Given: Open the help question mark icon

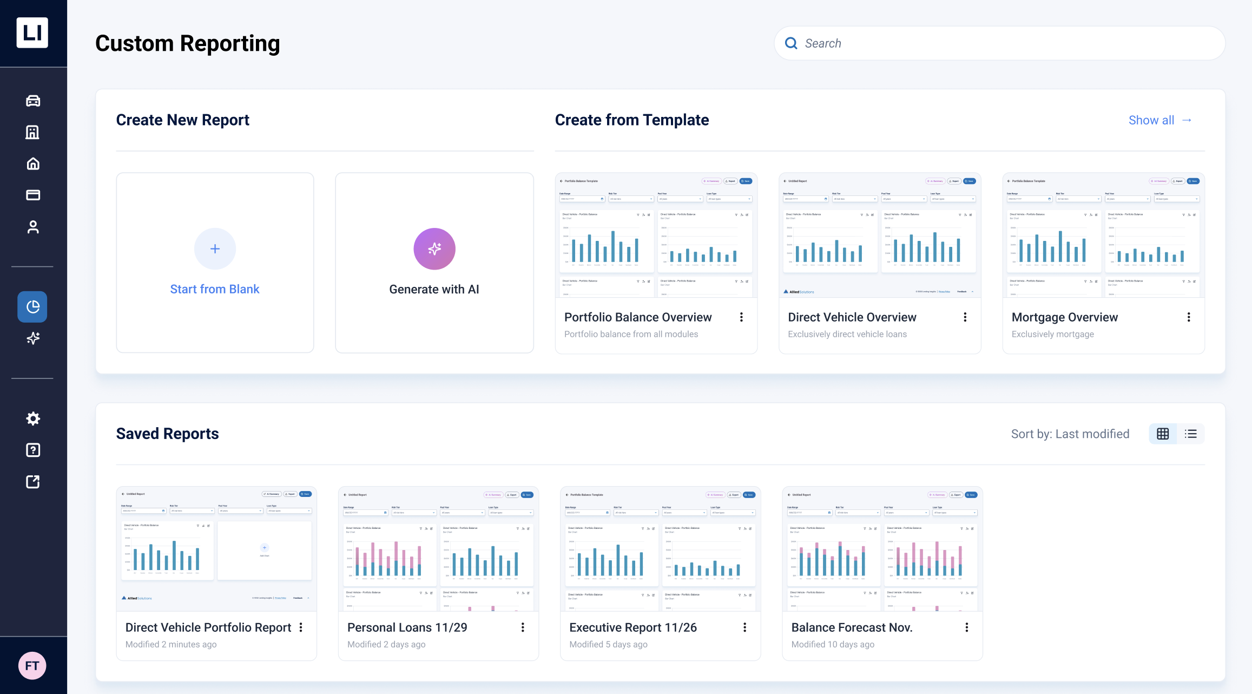Looking at the screenshot, I should pos(33,450).
